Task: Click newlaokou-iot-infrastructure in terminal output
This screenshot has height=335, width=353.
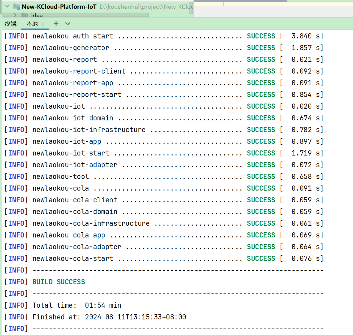Action: (89, 130)
